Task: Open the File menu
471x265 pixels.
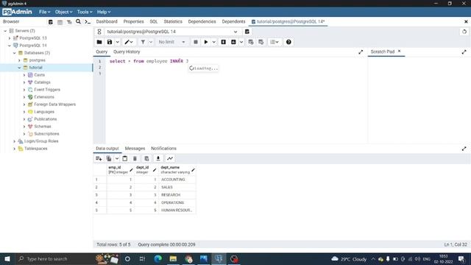Action: click(x=44, y=12)
